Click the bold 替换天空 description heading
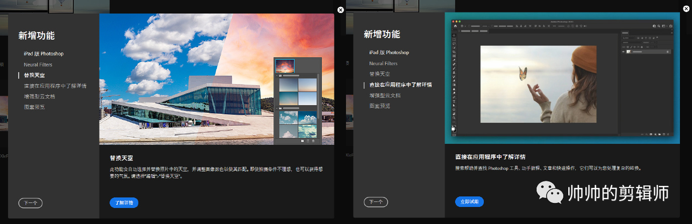The width and height of the screenshot is (692, 224). click(x=121, y=158)
